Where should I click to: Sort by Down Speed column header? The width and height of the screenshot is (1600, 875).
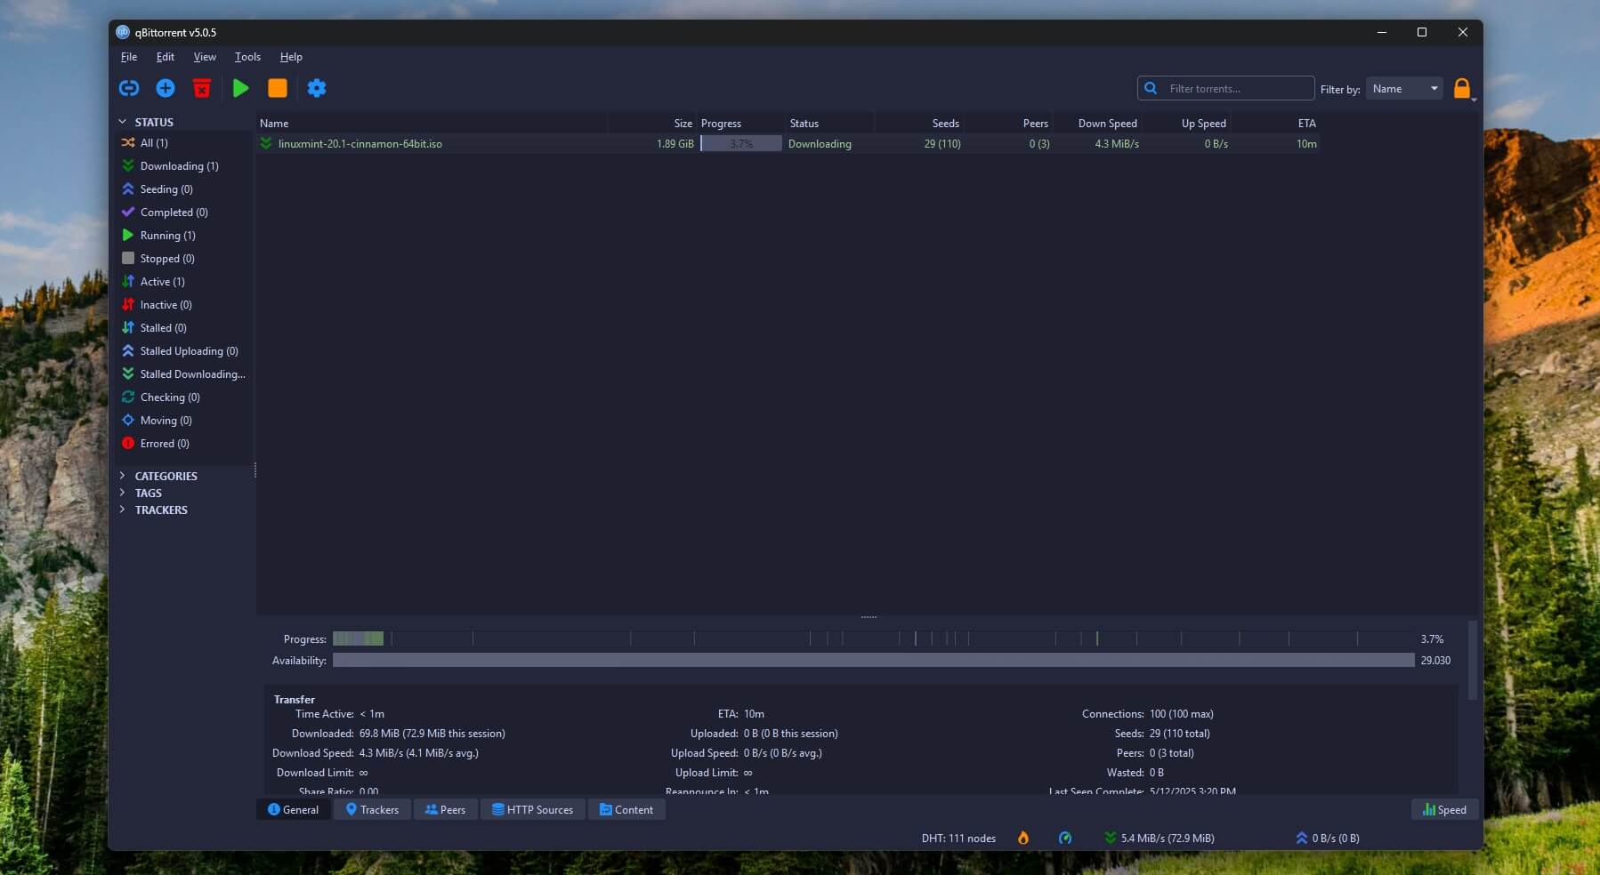[x=1096, y=123]
